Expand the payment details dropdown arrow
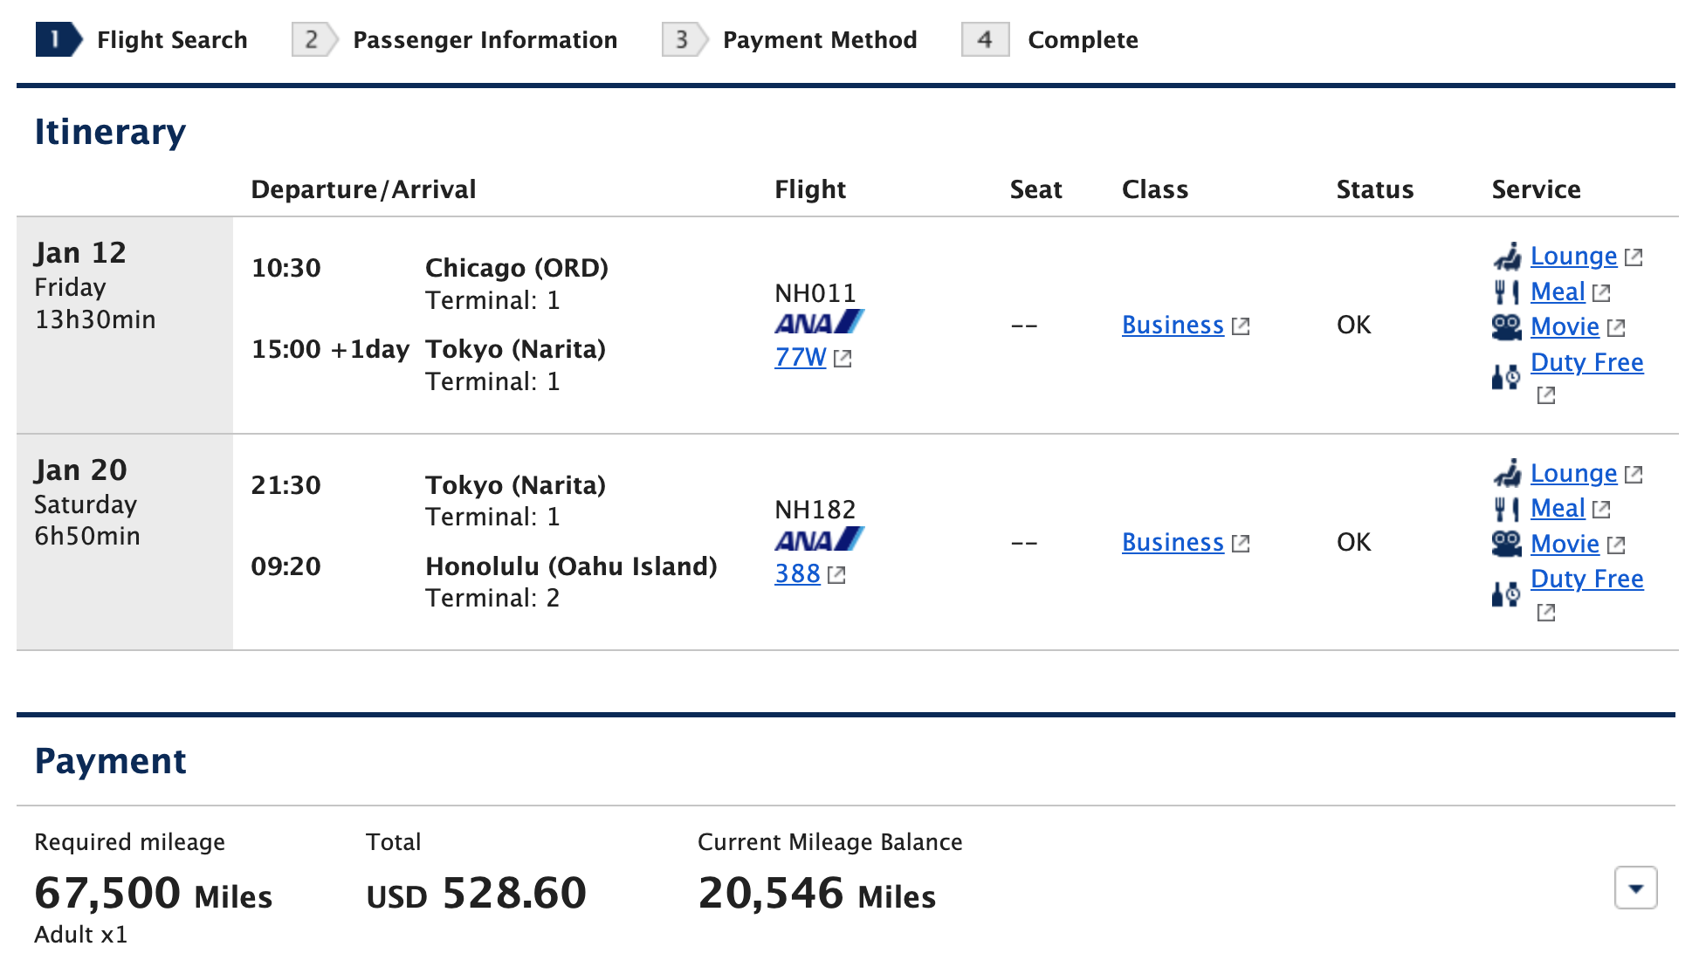Screen dimensions: 1706x960 [x=1636, y=888]
